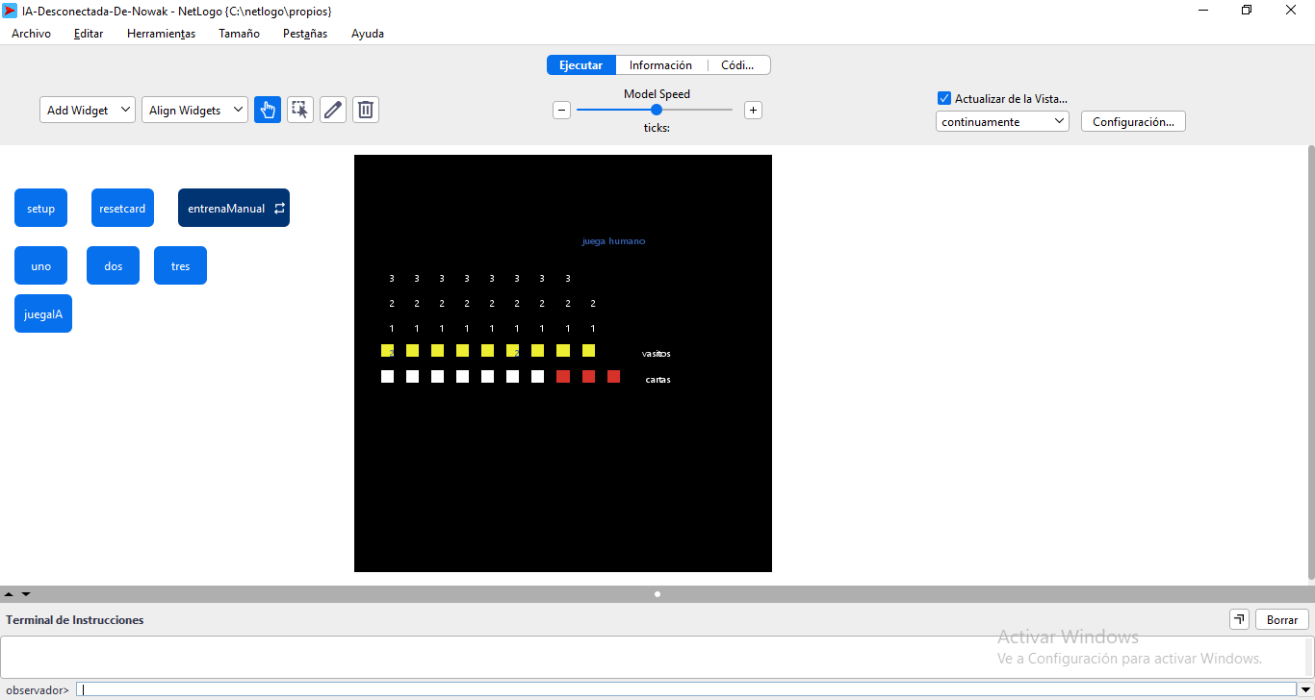Click the Model Speed slider handle

click(x=657, y=110)
